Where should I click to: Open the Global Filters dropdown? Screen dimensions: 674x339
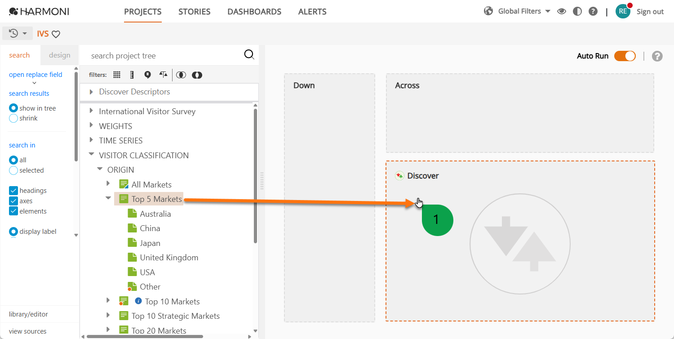pyautogui.click(x=548, y=11)
